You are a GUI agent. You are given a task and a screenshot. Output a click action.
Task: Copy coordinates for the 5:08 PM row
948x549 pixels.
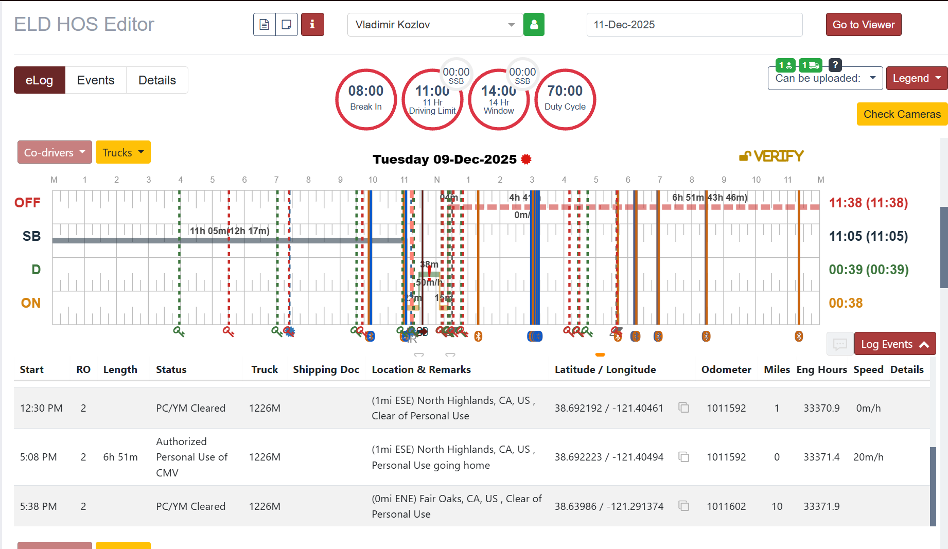point(683,457)
